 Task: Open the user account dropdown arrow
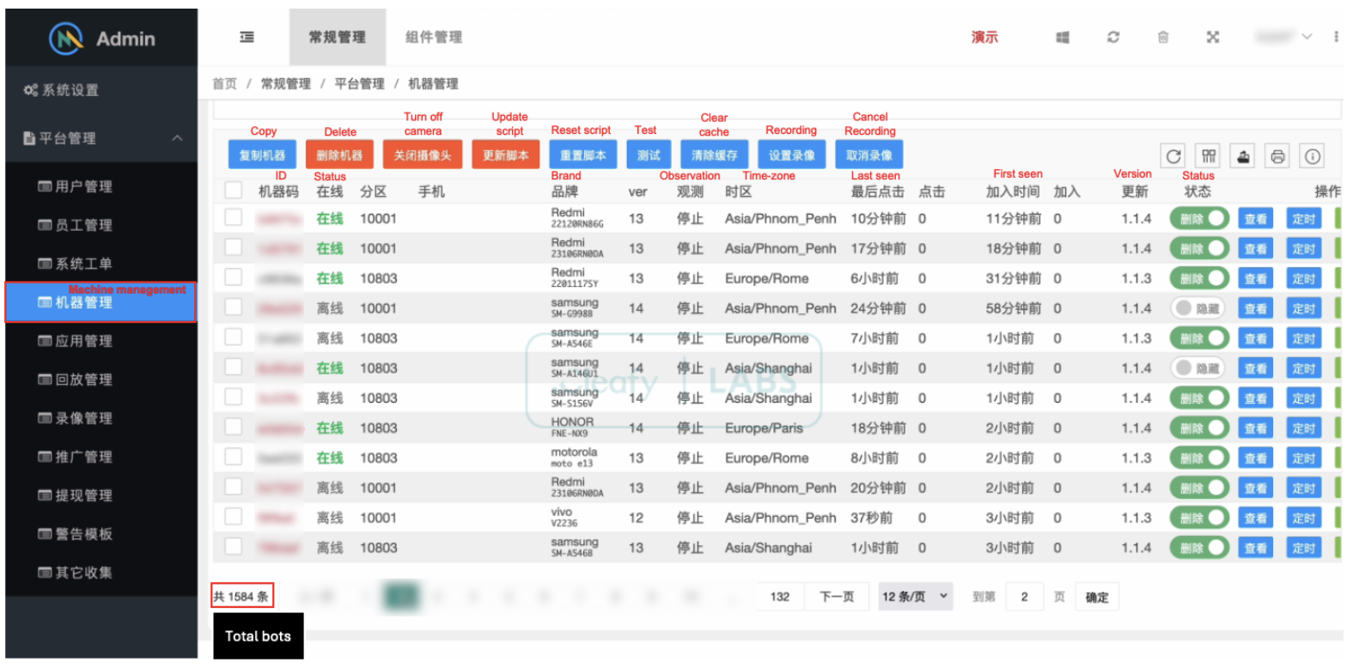pos(1307,37)
